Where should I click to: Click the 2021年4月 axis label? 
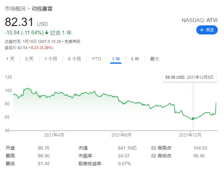[54, 135]
